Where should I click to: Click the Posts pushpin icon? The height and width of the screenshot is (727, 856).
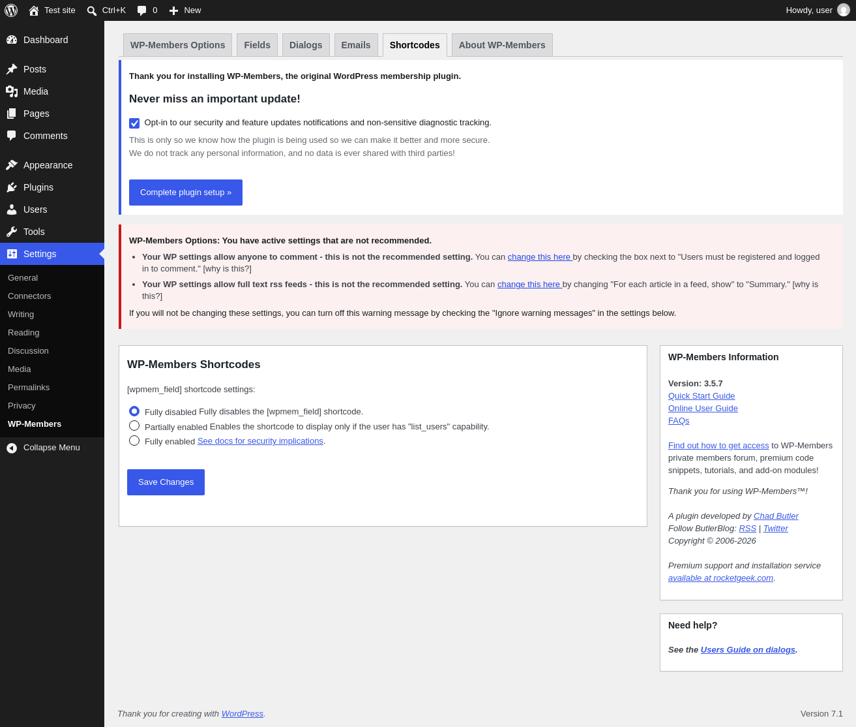click(x=12, y=69)
